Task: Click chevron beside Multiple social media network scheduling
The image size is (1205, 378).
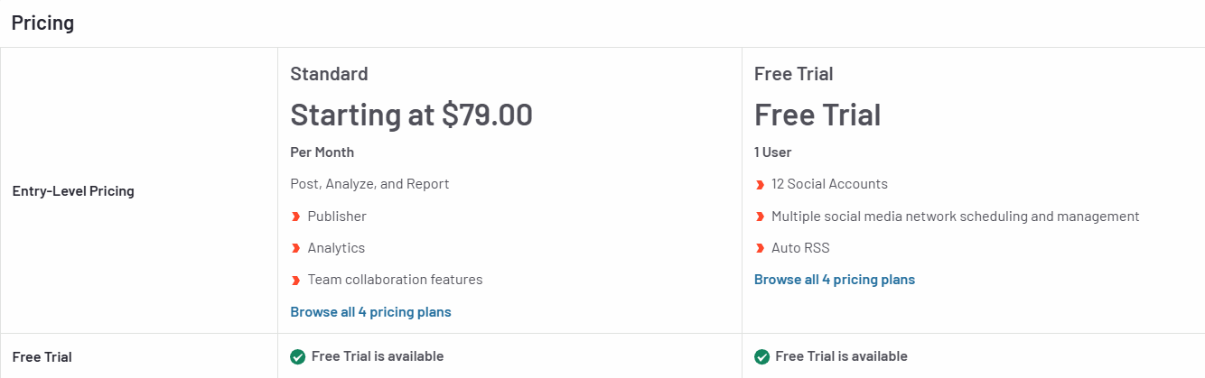Action: coord(760,217)
